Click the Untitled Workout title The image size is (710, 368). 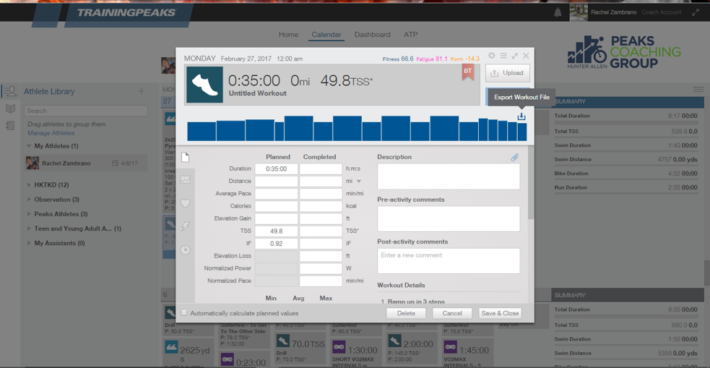coord(257,93)
